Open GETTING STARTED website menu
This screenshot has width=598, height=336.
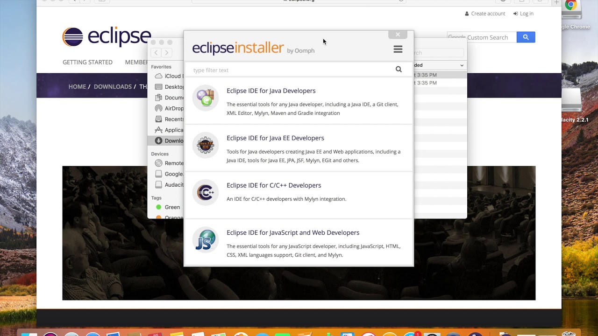click(x=87, y=62)
